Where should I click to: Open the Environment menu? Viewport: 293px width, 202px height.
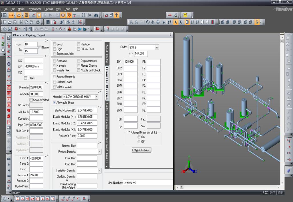pos(34,9)
